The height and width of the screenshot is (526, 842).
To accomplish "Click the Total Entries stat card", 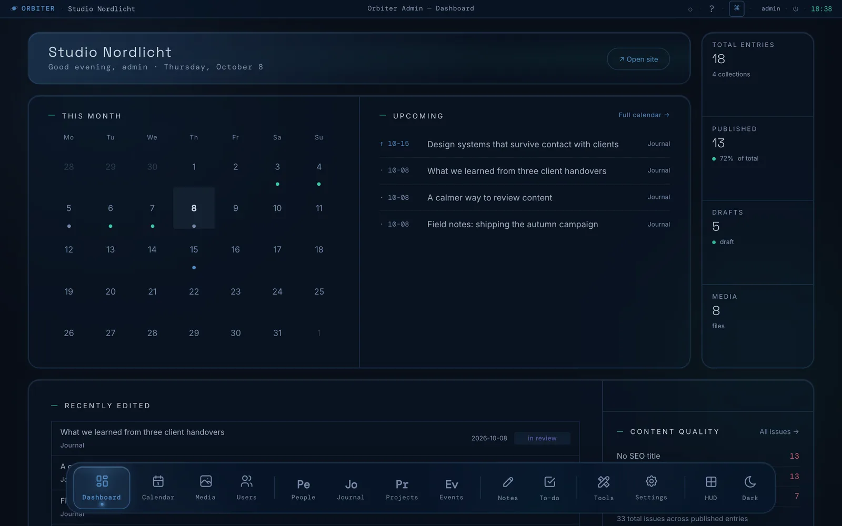I will tap(758, 75).
